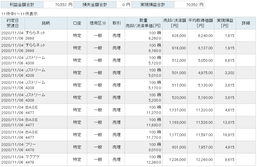Click the 売却/決済額 column header
Image resolution: width=257 pixels, height=167 pixels.
click(x=175, y=23)
